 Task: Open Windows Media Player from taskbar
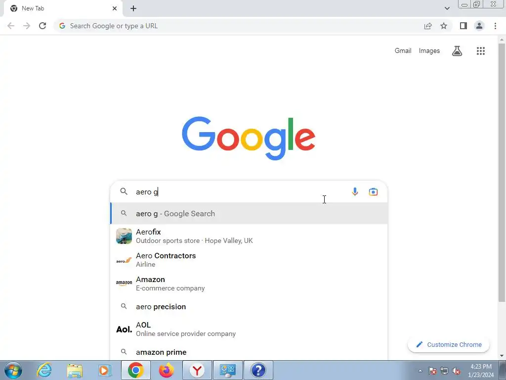coord(105,370)
